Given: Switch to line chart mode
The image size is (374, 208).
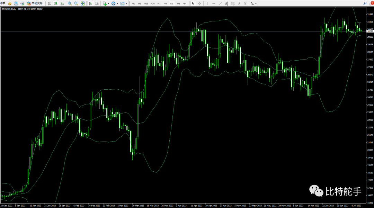Looking at the screenshot, I should tap(62, 3).
